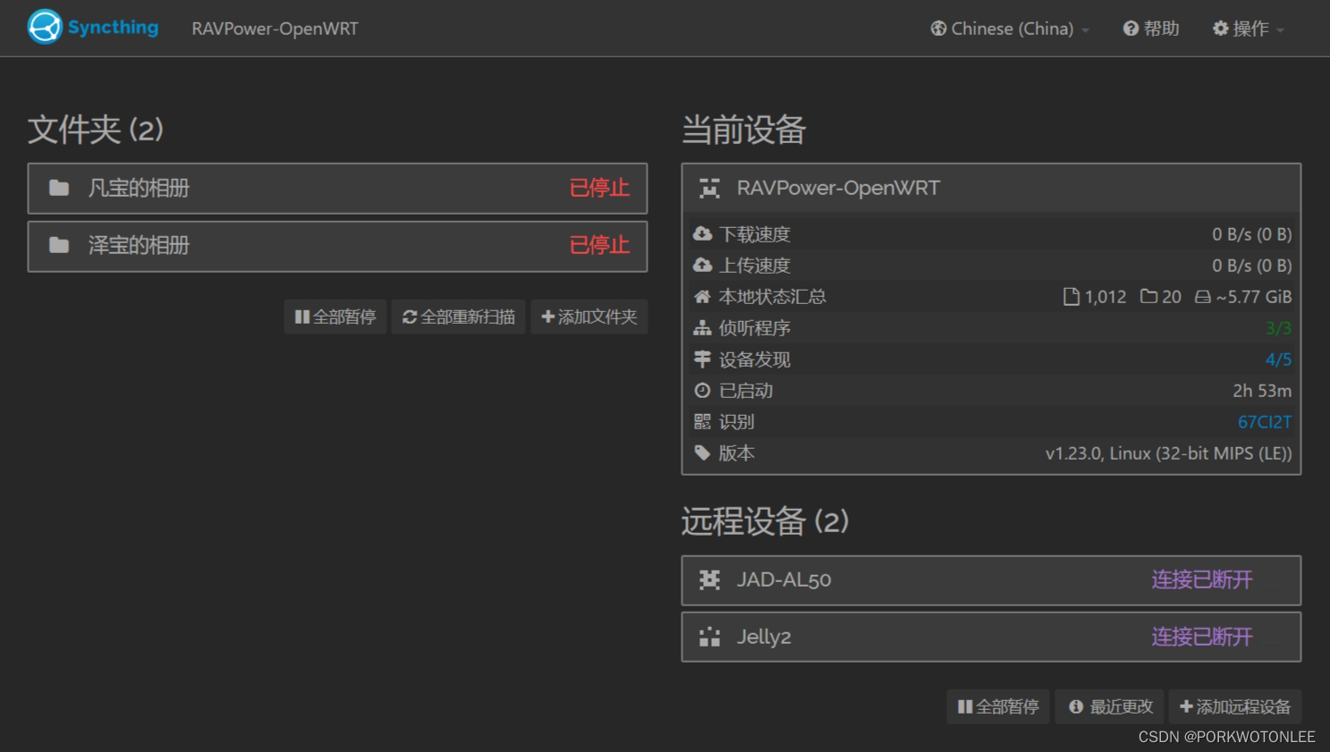Click the upload speed cloud icon
Viewport: 1330px width, 752px height.
point(703,265)
